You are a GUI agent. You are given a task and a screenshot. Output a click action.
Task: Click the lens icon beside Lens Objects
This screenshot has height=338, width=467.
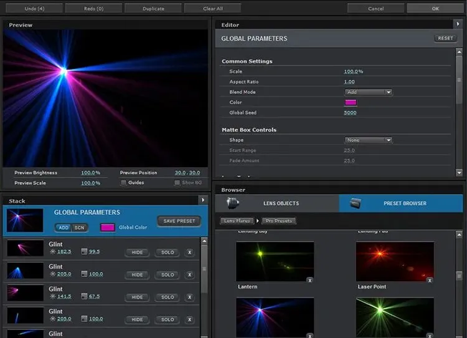click(233, 203)
